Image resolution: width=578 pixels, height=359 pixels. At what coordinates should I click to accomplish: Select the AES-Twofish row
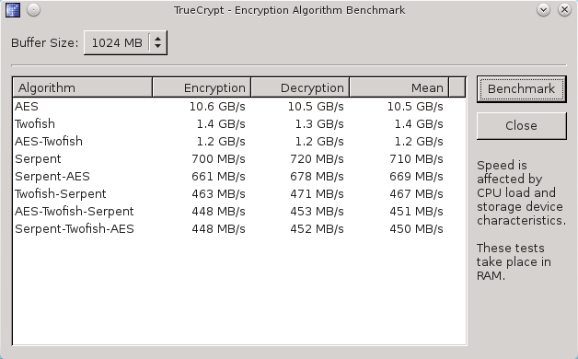click(x=239, y=142)
